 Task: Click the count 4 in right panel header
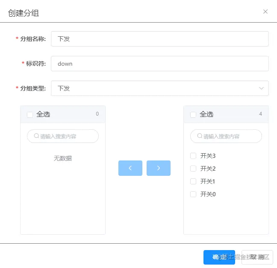260,114
